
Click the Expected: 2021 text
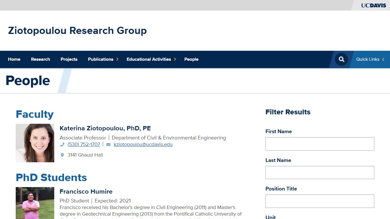[x=113, y=201]
